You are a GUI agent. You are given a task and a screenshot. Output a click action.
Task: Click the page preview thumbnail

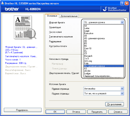25,27
